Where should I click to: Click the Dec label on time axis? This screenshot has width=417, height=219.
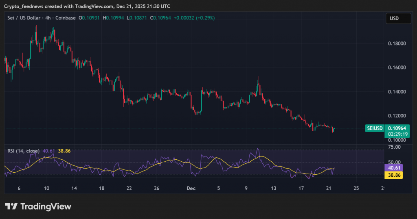pos(191,189)
